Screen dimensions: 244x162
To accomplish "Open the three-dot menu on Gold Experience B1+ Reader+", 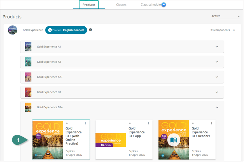I will click(x=211, y=124).
